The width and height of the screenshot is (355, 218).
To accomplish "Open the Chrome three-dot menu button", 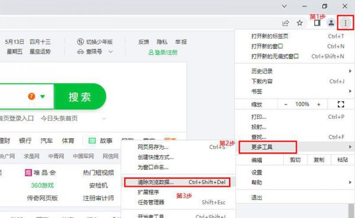I will coord(346,23).
